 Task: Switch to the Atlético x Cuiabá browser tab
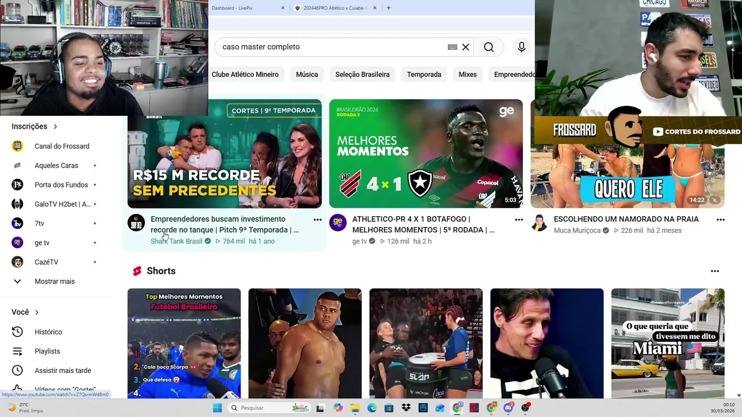click(335, 8)
